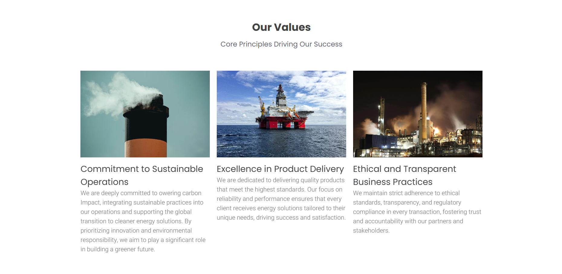The width and height of the screenshot is (562, 274).
Task: Open "Commitment to Sustainable Operations" title
Action: [x=141, y=175]
